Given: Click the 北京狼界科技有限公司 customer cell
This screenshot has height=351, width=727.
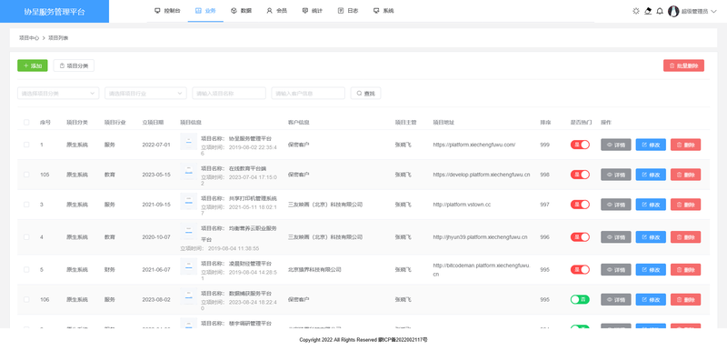Looking at the screenshot, I should [314, 269].
